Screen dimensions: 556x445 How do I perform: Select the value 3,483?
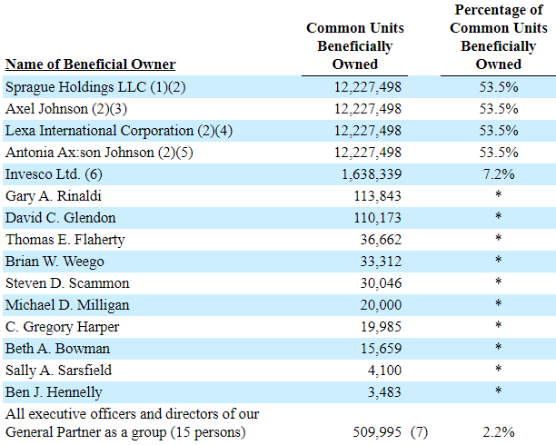coord(384,392)
